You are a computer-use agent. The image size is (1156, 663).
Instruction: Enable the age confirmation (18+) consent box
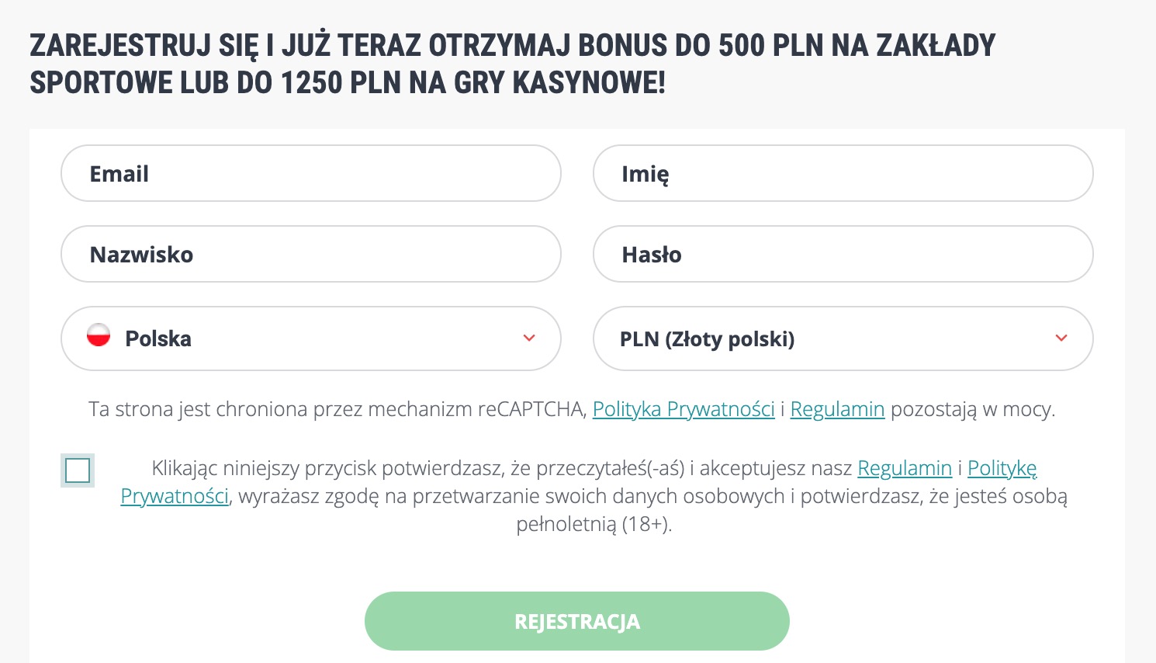tap(78, 470)
